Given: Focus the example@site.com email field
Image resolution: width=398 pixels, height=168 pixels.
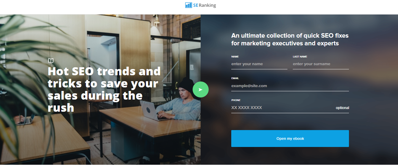Looking at the screenshot, I should coord(290,86).
